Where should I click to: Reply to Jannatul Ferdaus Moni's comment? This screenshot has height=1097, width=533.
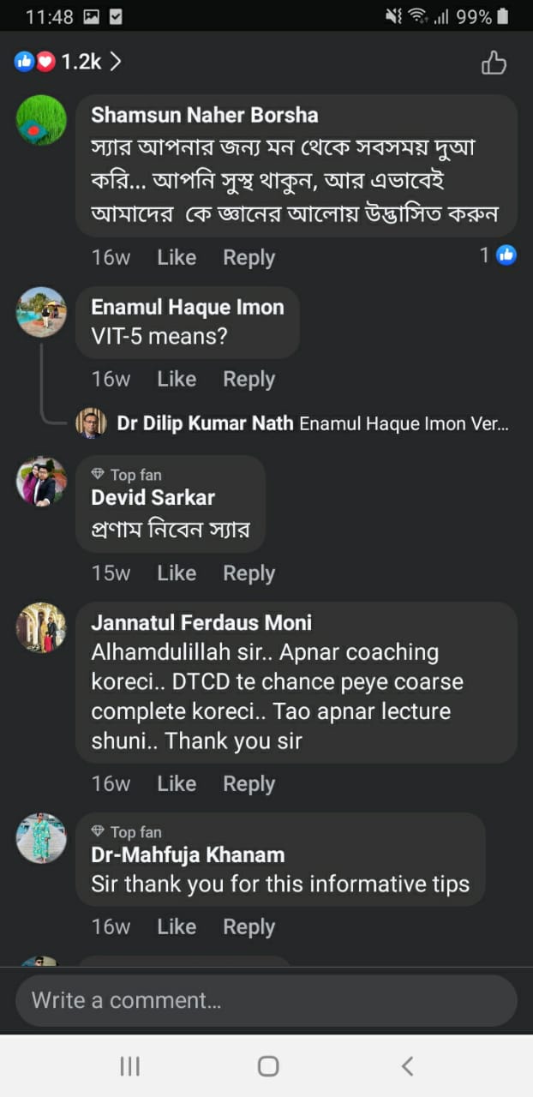coord(249,783)
